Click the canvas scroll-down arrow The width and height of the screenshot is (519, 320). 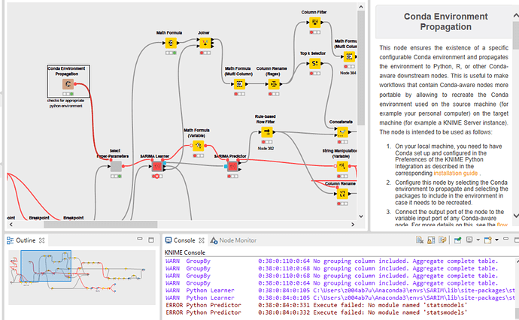point(361,216)
